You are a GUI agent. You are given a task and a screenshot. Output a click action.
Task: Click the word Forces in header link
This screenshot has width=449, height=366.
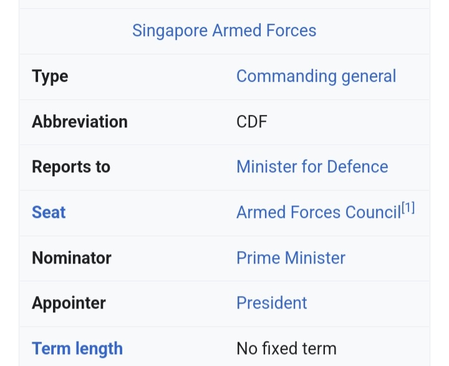click(x=291, y=31)
